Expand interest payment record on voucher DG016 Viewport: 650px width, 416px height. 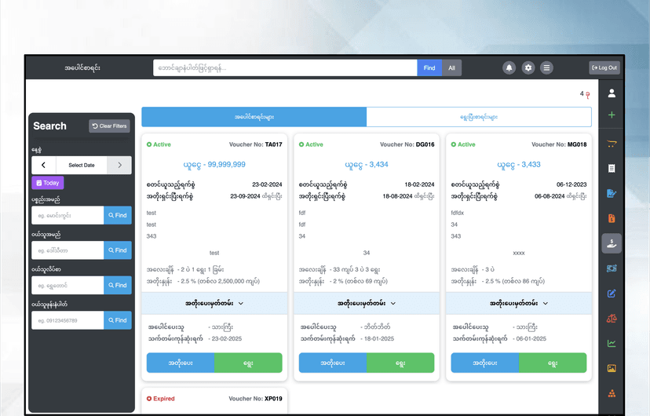(367, 303)
